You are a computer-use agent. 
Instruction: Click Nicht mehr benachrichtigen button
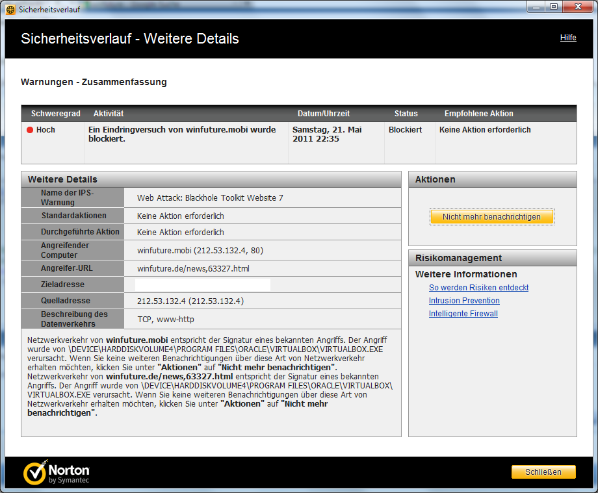click(x=491, y=217)
